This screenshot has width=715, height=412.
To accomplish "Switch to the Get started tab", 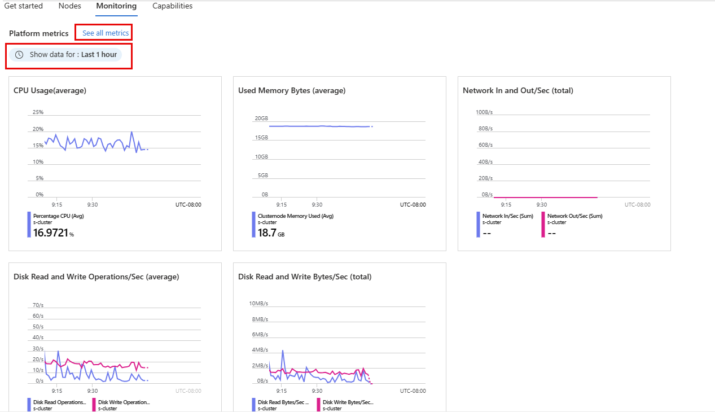I will [x=23, y=6].
